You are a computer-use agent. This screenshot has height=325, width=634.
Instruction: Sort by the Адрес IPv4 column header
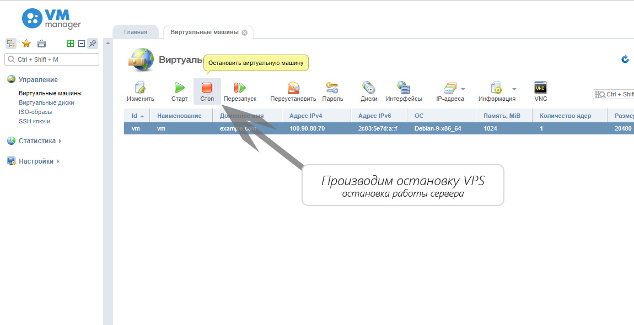(x=316, y=116)
